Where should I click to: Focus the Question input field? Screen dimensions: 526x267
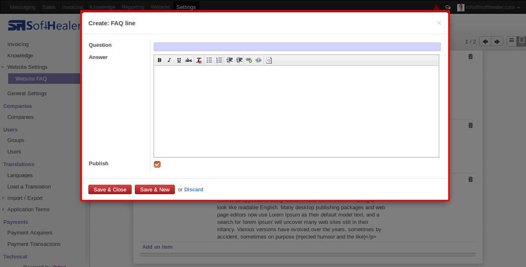point(297,47)
